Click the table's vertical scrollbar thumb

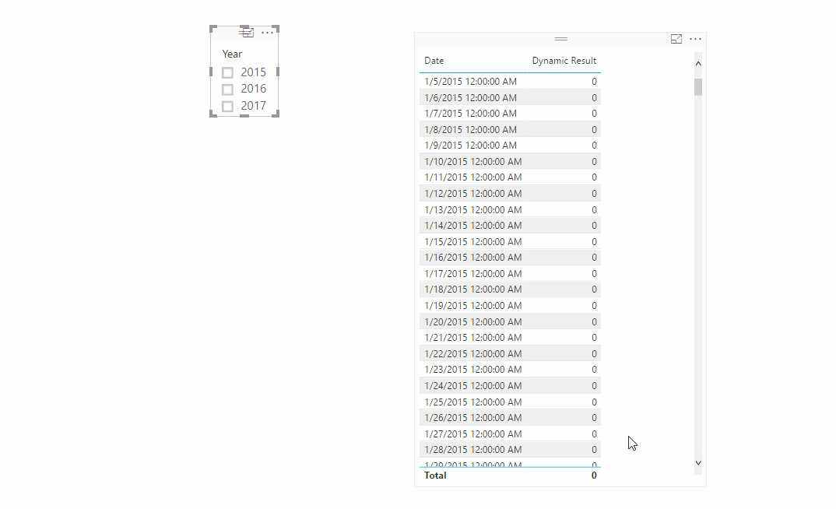pyautogui.click(x=698, y=87)
